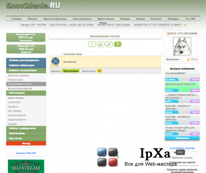Open Биржа ссылок in top navigation
The width and height of the screenshot is (206, 173).
tap(106, 19)
